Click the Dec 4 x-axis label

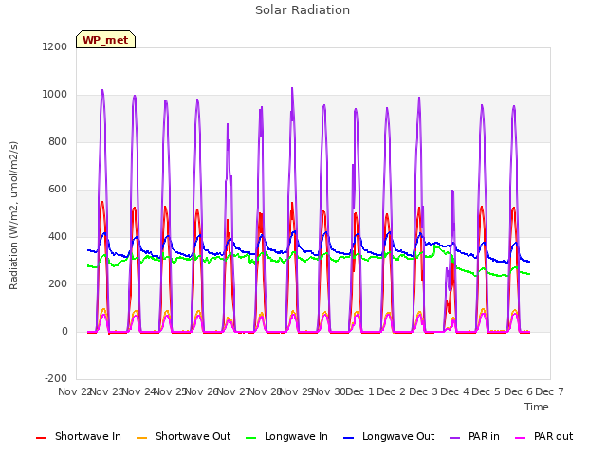455,391
